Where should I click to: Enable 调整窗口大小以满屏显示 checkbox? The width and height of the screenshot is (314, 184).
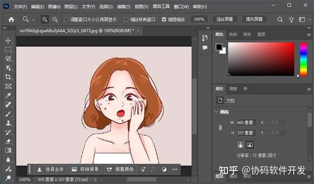click(66, 19)
